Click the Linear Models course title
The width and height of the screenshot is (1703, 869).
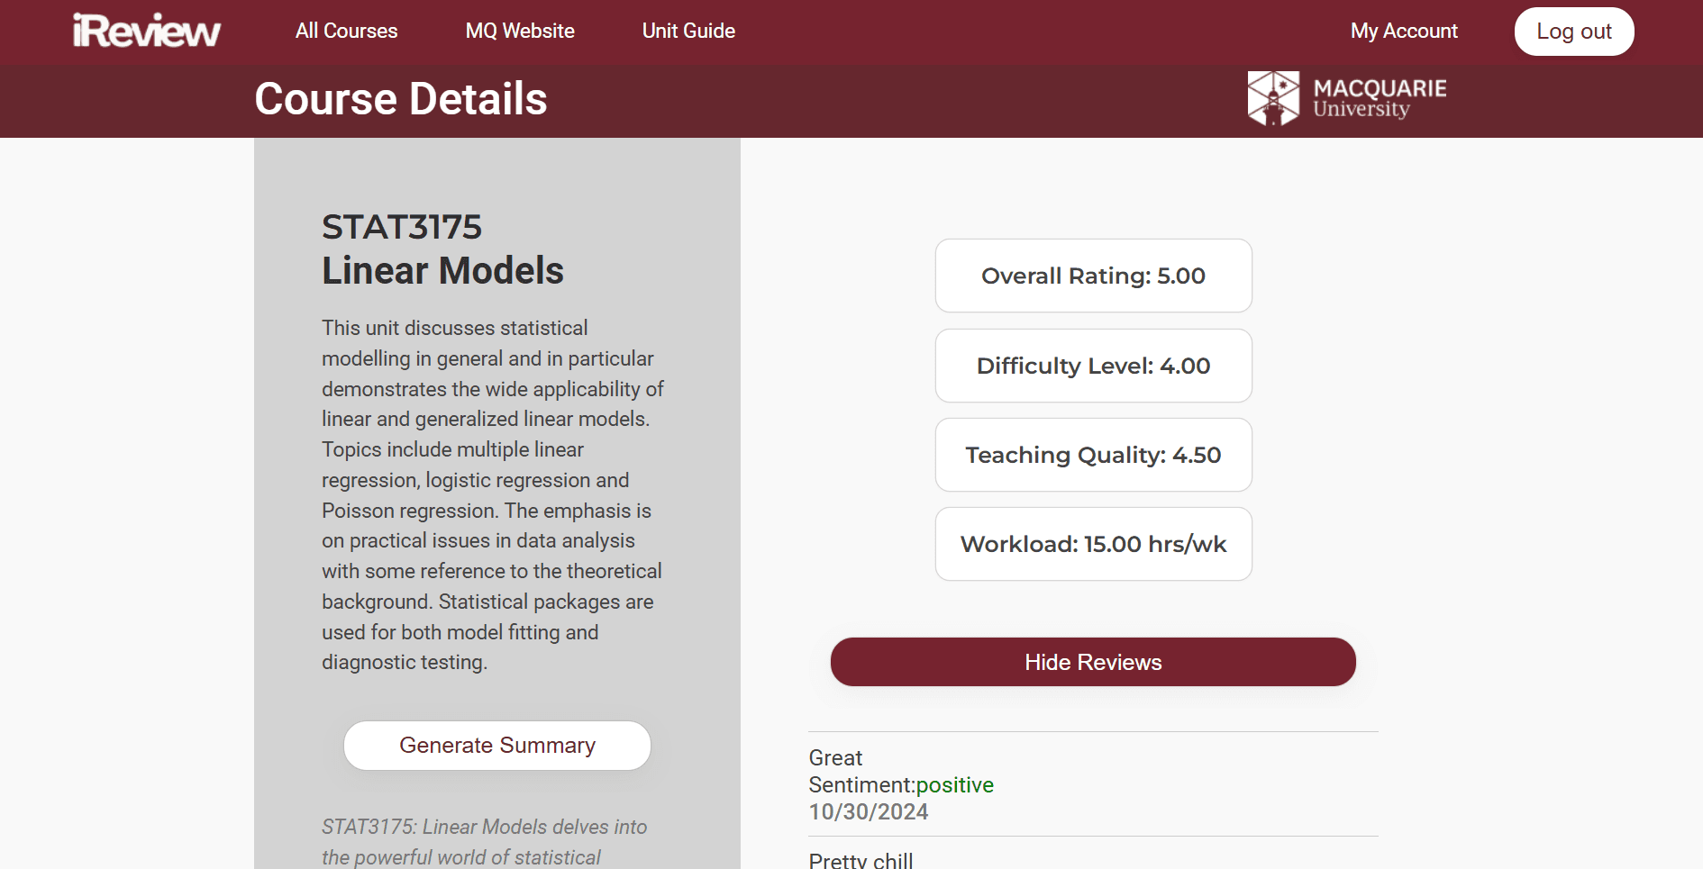[442, 270]
